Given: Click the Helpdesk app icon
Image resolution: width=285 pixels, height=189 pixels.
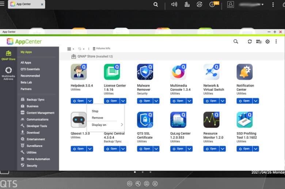Looking at the screenshot, I should [x=79, y=72].
